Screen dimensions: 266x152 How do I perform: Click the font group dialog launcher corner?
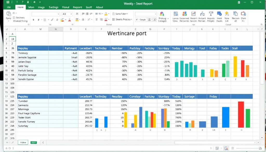point(73,25)
